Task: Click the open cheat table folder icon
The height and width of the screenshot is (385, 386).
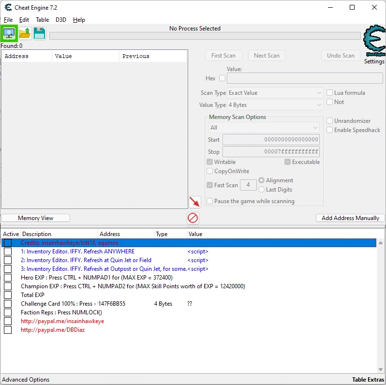Action: [25, 33]
